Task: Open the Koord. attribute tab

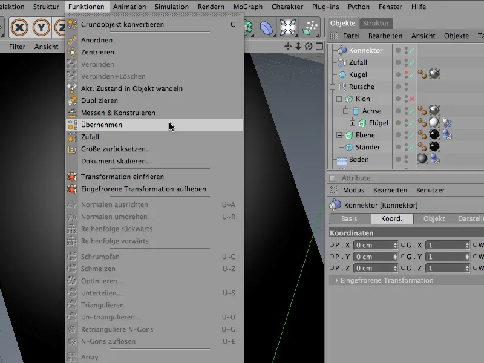Action: [x=392, y=218]
